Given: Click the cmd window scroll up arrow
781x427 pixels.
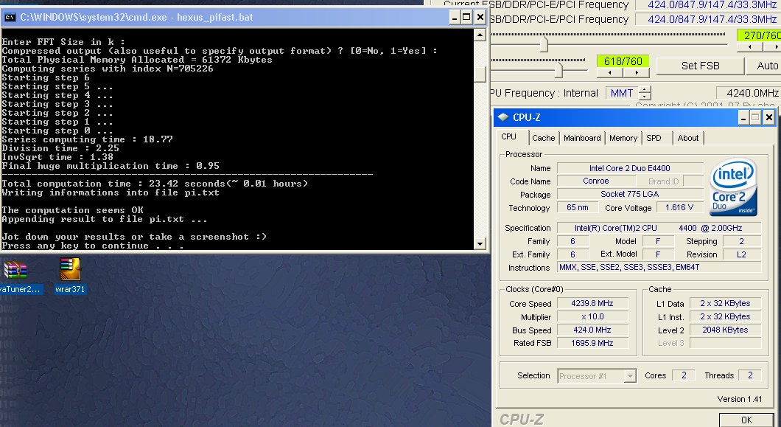Looking at the screenshot, I should (x=480, y=35).
